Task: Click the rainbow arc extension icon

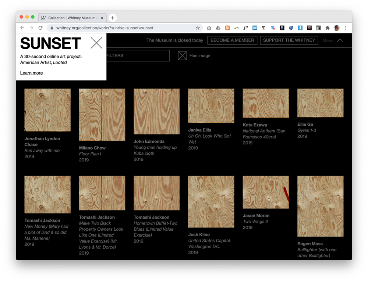Action: pyautogui.click(x=236, y=28)
